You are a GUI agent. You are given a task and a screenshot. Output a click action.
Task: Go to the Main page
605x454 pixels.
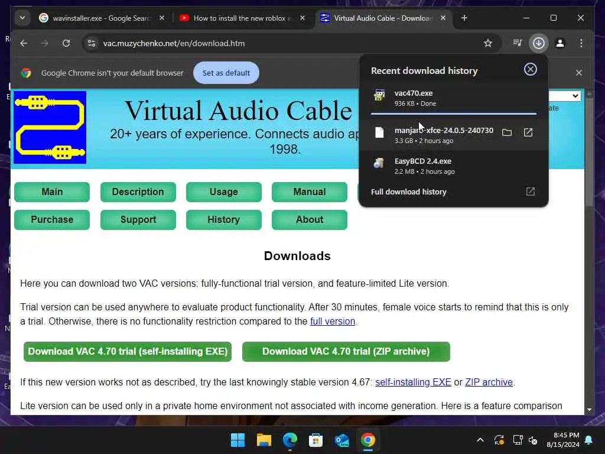click(52, 192)
